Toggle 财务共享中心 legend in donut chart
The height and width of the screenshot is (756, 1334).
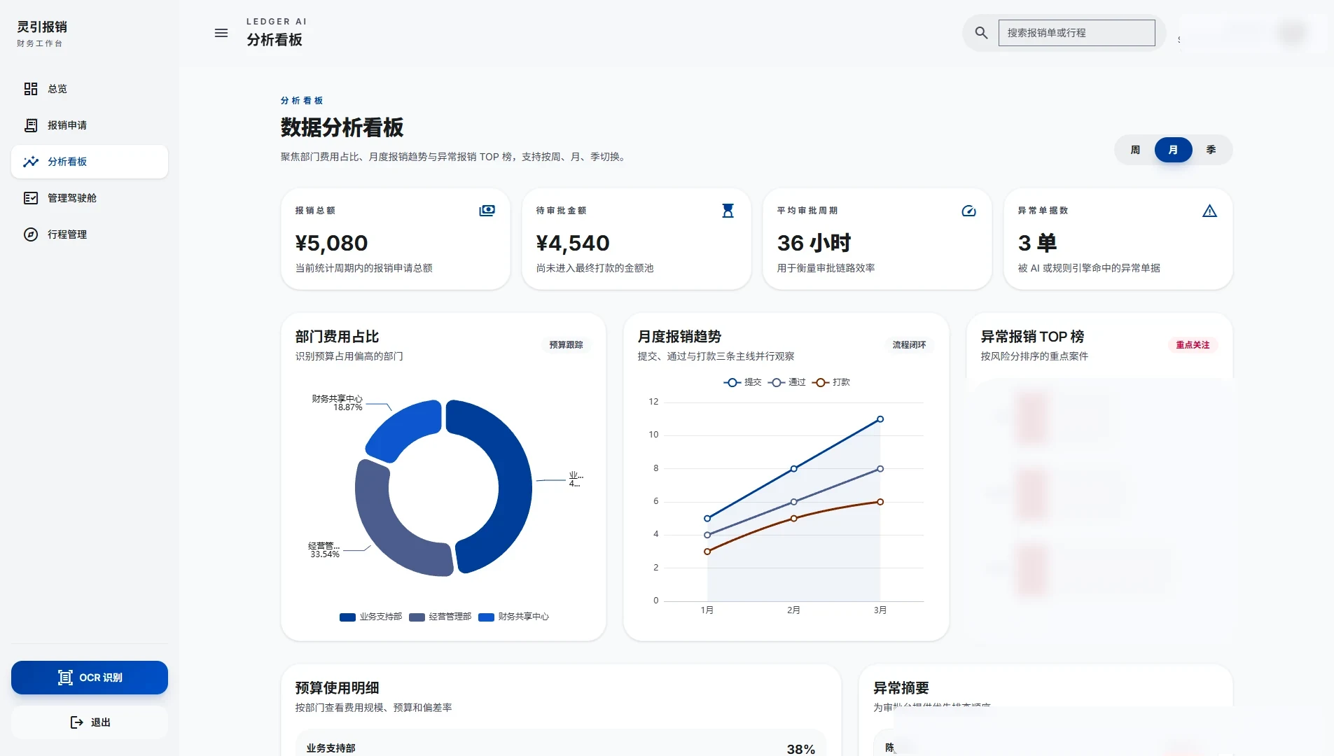click(513, 617)
